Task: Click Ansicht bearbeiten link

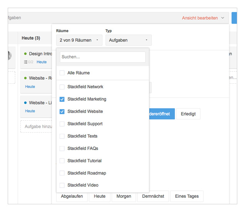Action: pos(200,18)
